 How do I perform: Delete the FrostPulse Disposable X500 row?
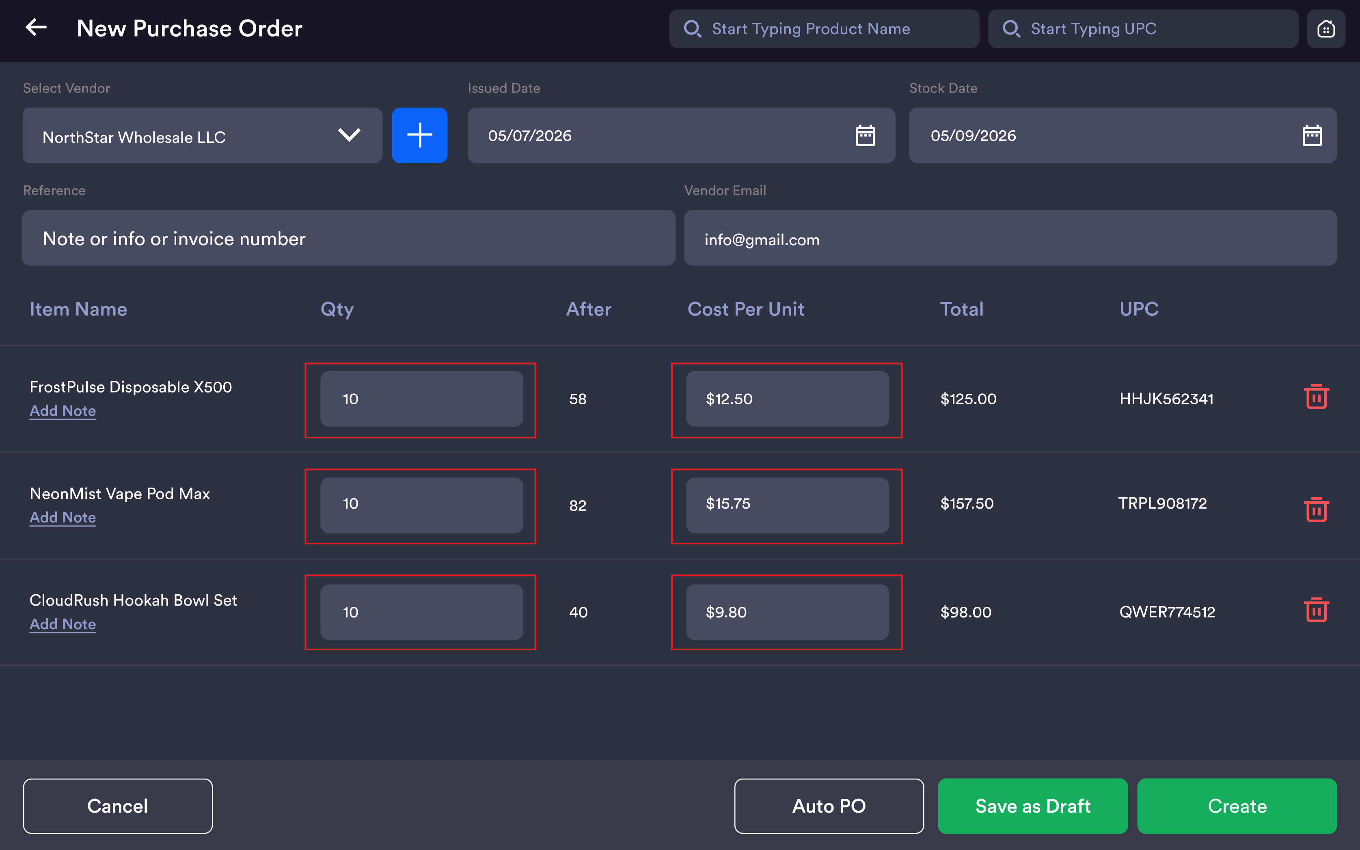(1316, 397)
